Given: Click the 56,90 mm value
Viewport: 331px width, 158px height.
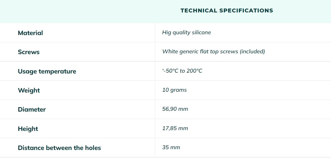Looking at the screenshot, I should click(x=175, y=109).
